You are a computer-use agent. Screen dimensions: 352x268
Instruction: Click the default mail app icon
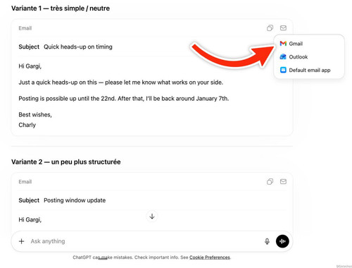[283, 70]
